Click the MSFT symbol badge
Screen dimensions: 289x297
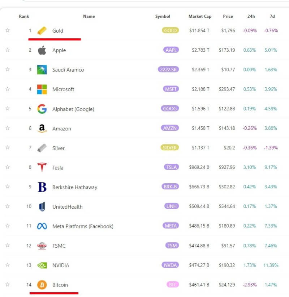click(x=171, y=89)
